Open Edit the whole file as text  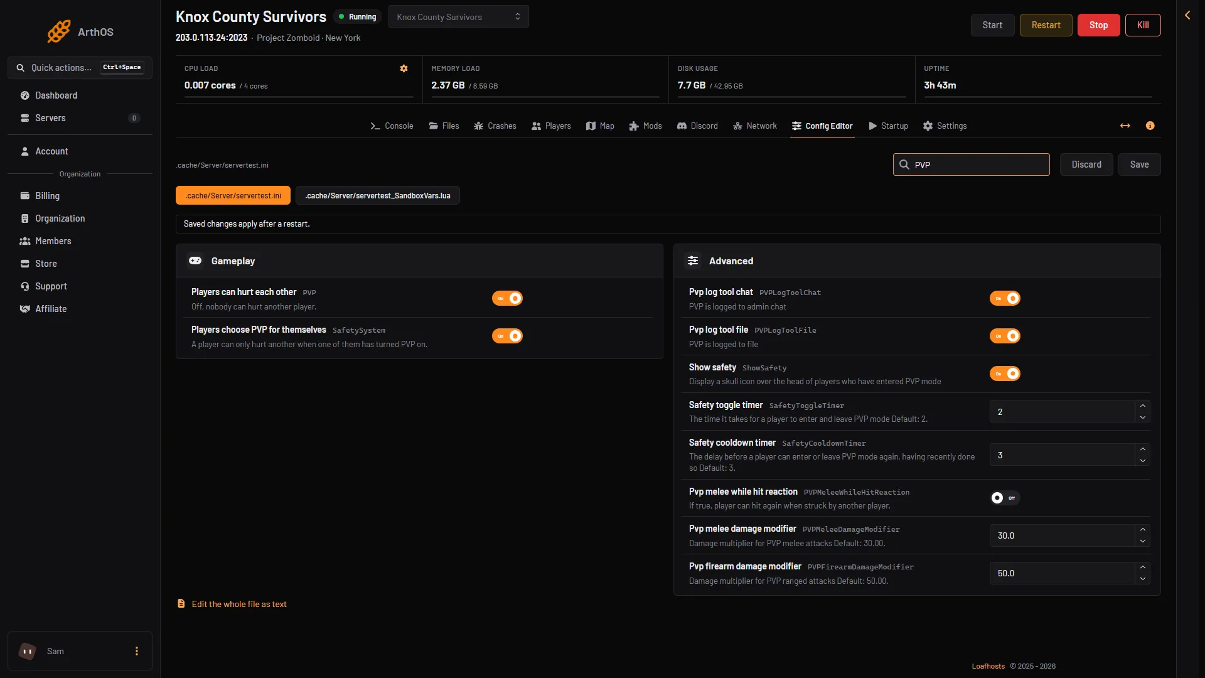click(232, 604)
